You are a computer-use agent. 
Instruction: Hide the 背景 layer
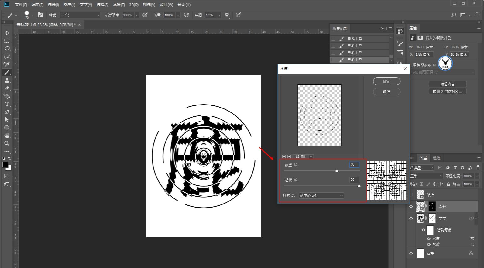point(411,253)
